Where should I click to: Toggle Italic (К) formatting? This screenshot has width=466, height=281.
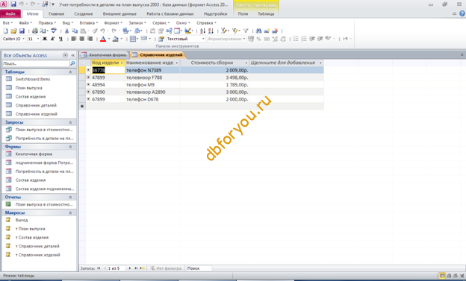coord(52,39)
